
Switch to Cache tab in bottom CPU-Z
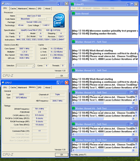[13, 87]
